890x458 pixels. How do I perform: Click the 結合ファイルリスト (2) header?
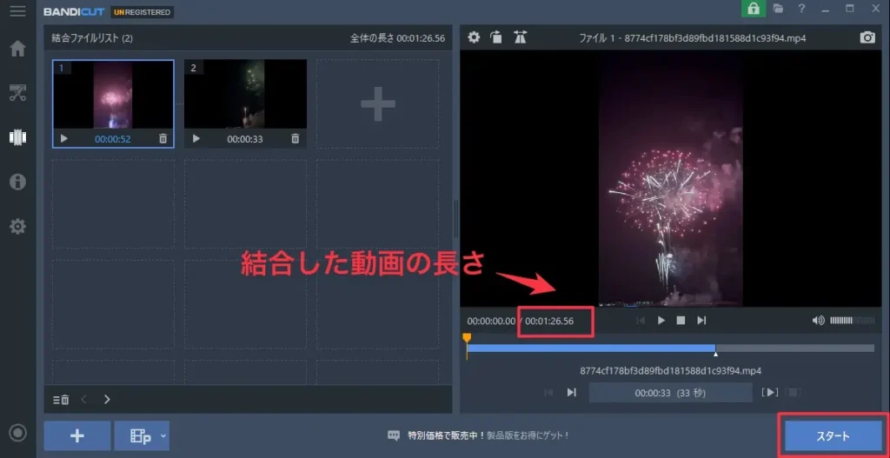[x=92, y=38]
